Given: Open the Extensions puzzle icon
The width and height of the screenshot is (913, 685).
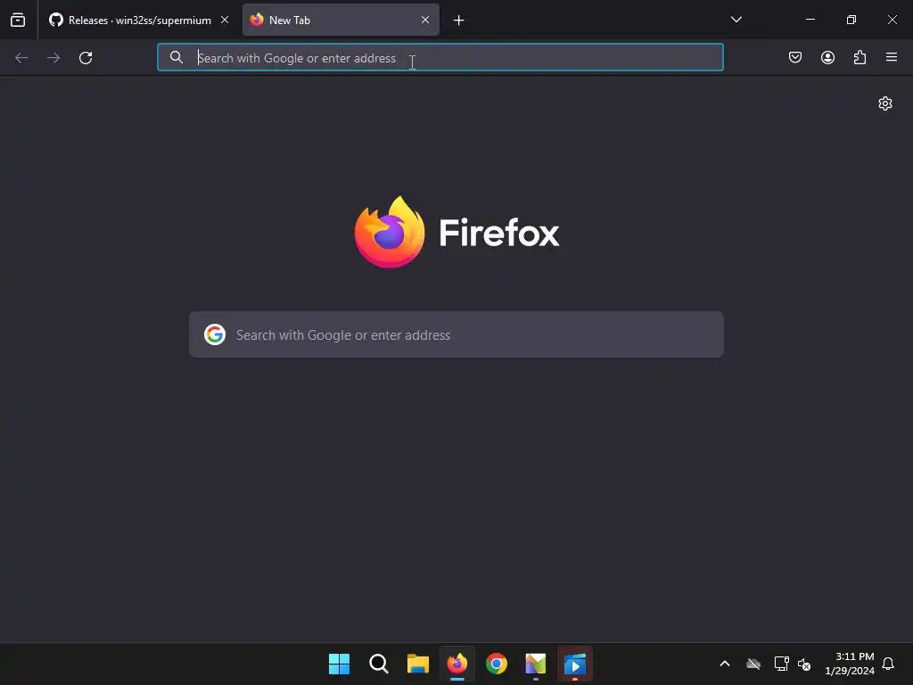Looking at the screenshot, I should pyautogui.click(x=860, y=57).
